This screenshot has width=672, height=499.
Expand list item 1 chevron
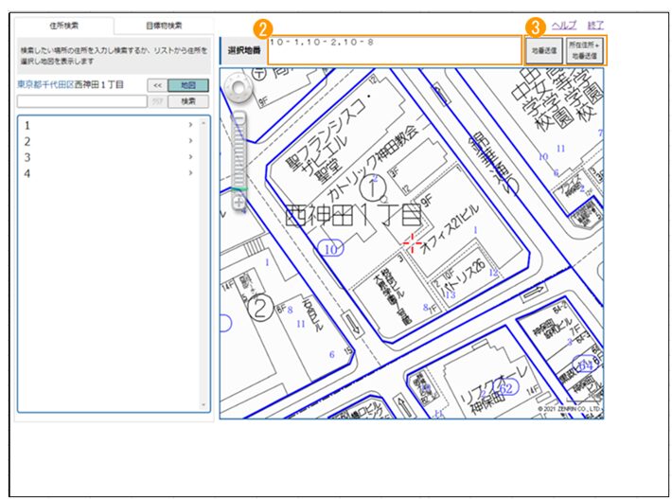click(x=190, y=125)
